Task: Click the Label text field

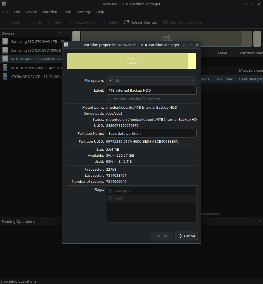Action: (151, 90)
